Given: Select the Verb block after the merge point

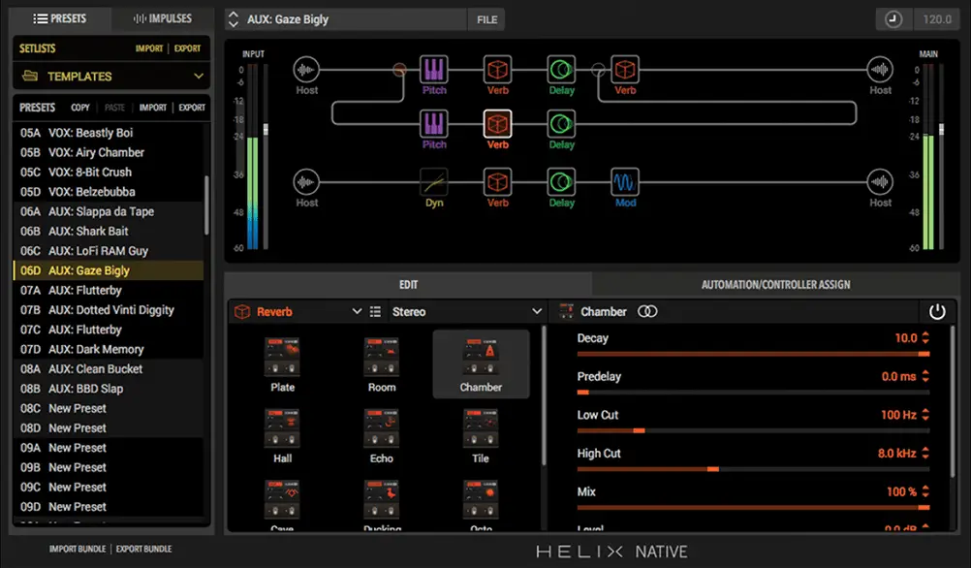Looking at the screenshot, I should point(625,70).
